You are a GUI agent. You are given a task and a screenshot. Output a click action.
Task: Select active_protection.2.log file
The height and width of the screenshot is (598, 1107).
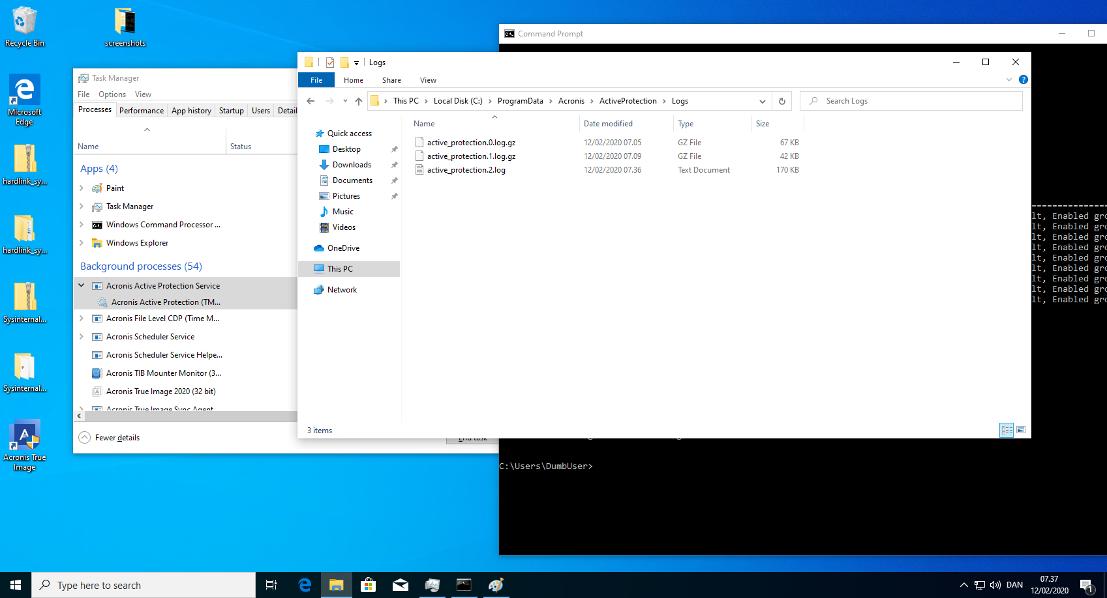point(466,170)
